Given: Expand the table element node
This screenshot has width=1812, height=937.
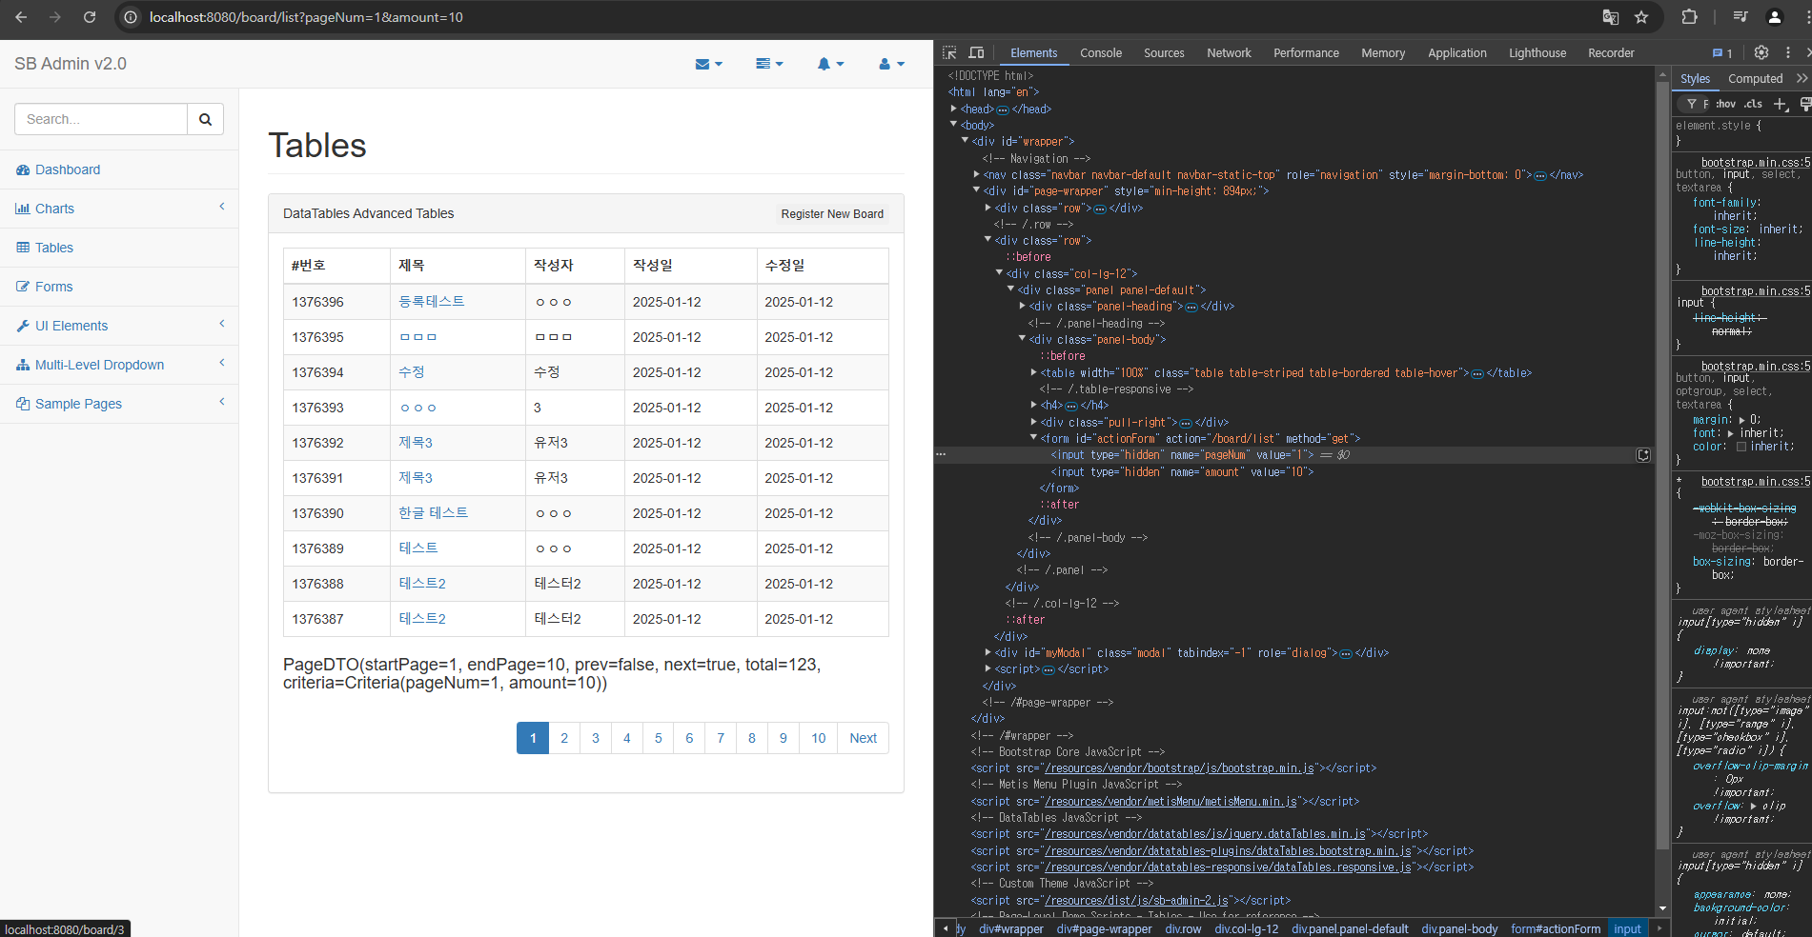Looking at the screenshot, I should [x=1033, y=372].
